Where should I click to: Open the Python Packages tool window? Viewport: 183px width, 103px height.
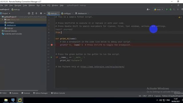pyautogui.click(x=40, y=93)
